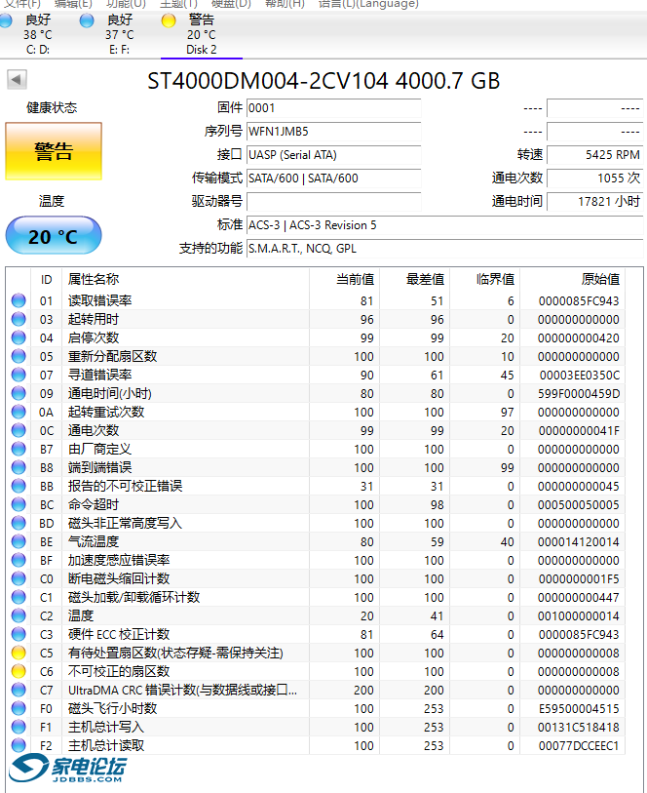Screen dimensions: 647x793
Task: Click the disk model title ST4000DM004-2CV104
Action: tap(268, 81)
